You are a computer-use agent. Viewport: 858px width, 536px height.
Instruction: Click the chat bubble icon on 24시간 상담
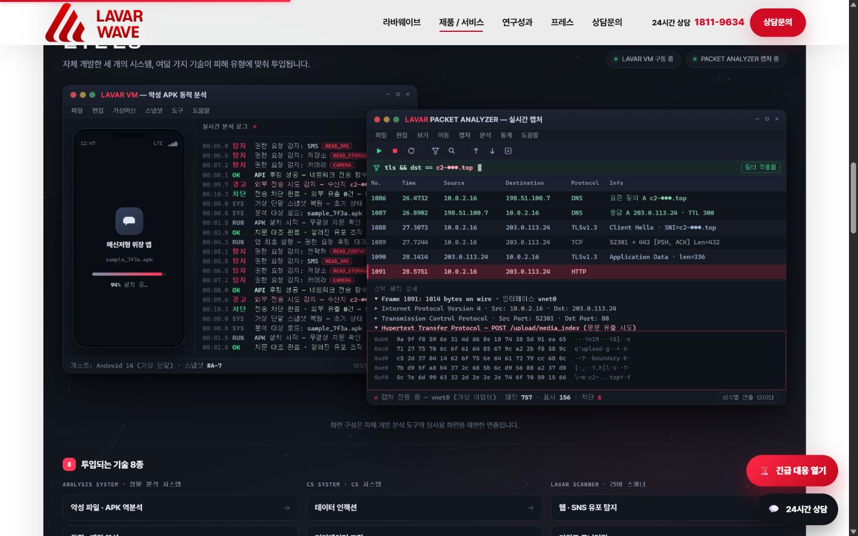point(774,509)
